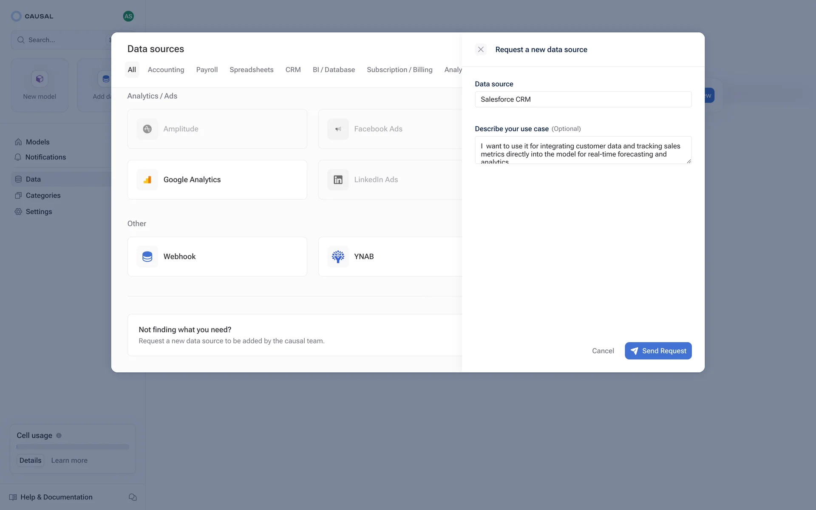Click the use case description textarea

(x=583, y=150)
